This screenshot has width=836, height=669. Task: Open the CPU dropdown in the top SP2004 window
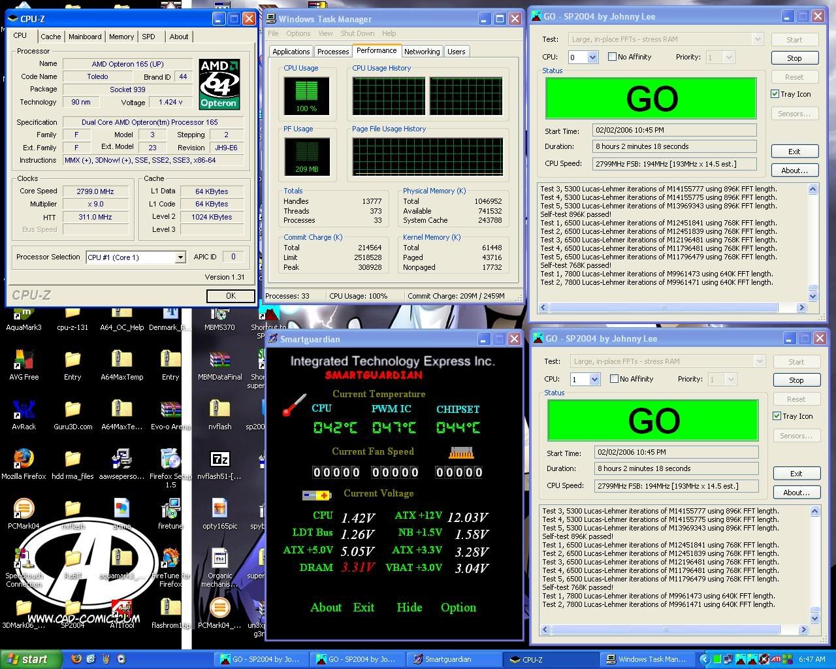point(592,57)
